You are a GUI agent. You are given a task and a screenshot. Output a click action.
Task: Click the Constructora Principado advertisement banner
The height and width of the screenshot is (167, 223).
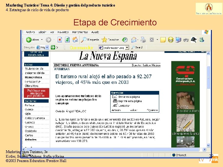[x=186, y=75]
